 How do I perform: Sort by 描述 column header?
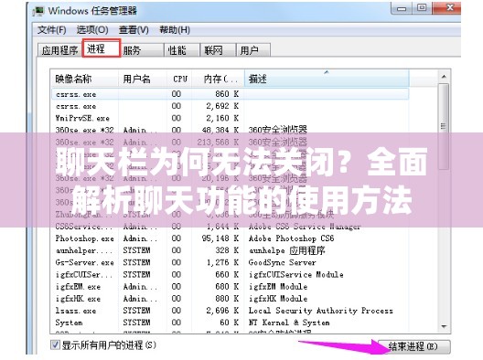327,79
